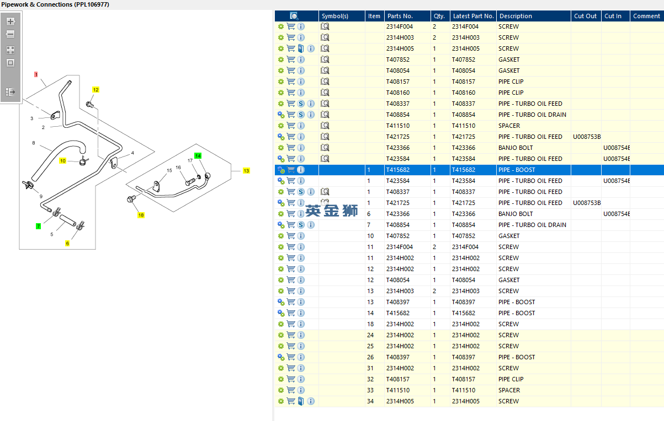The width and height of the screenshot is (664, 421).
Task: Sort by the Latest Part No. column header
Action: (473, 16)
